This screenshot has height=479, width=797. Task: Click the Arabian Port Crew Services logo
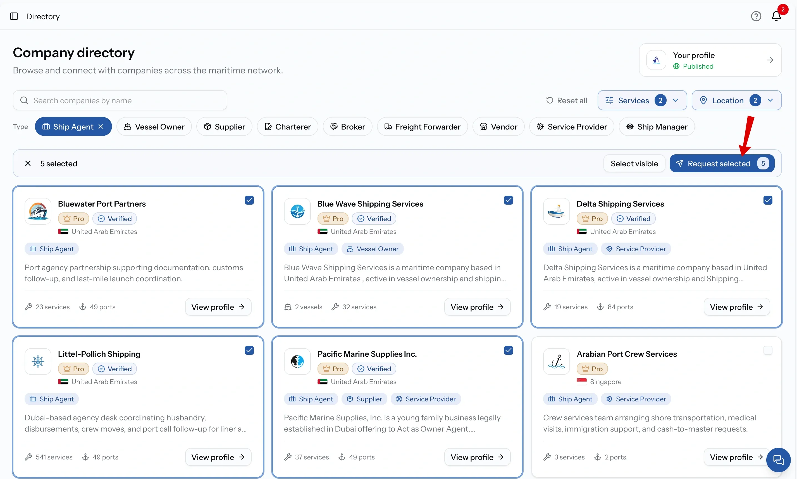point(556,361)
